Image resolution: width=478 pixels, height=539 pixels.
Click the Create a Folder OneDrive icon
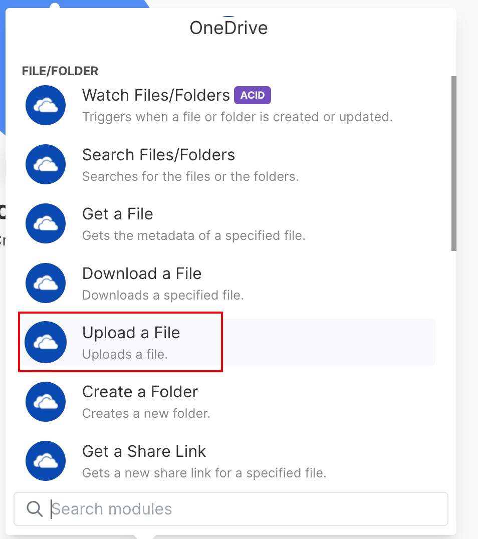click(46, 402)
